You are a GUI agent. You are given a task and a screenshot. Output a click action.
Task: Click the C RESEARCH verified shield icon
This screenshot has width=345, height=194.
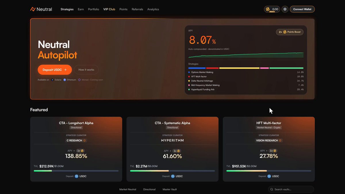click(85, 141)
